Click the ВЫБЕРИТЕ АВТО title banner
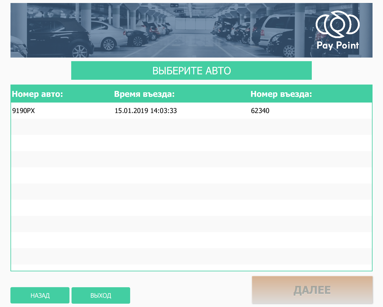The image size is (383, 307). pyautogui.click(x=191, y=70)
